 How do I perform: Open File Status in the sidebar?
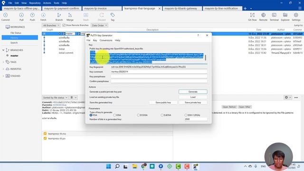pyautogui.click(x=16, y=33)
